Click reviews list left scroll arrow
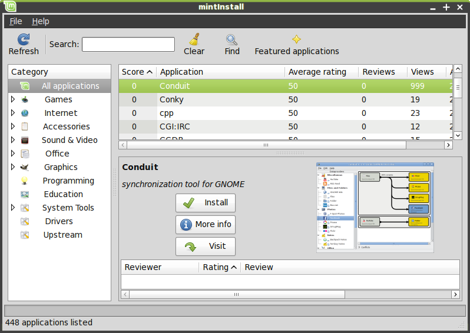 pyautogui.click(x=125, y=294)
